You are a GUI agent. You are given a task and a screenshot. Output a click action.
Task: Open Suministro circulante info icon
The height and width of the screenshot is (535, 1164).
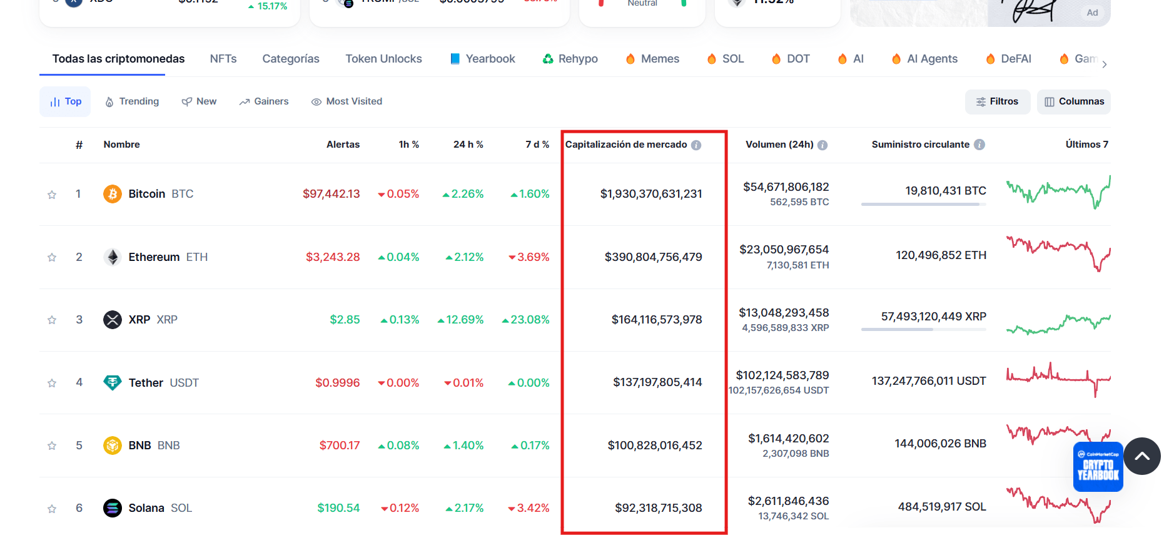point(979,145)
